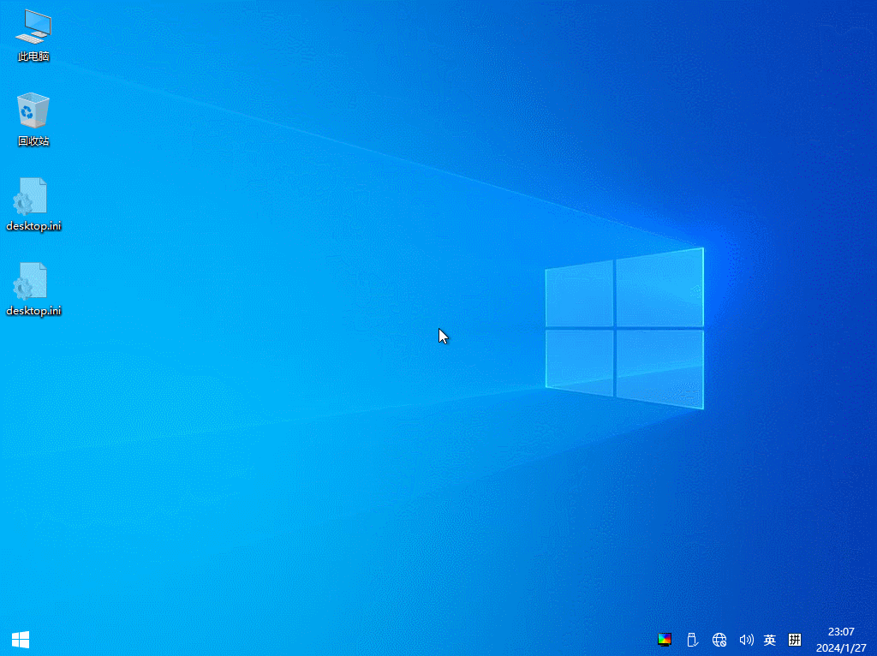
Task: Open the Windows Start menu
Action: point(21,639)
